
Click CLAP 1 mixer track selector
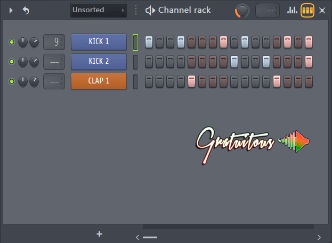54,81
